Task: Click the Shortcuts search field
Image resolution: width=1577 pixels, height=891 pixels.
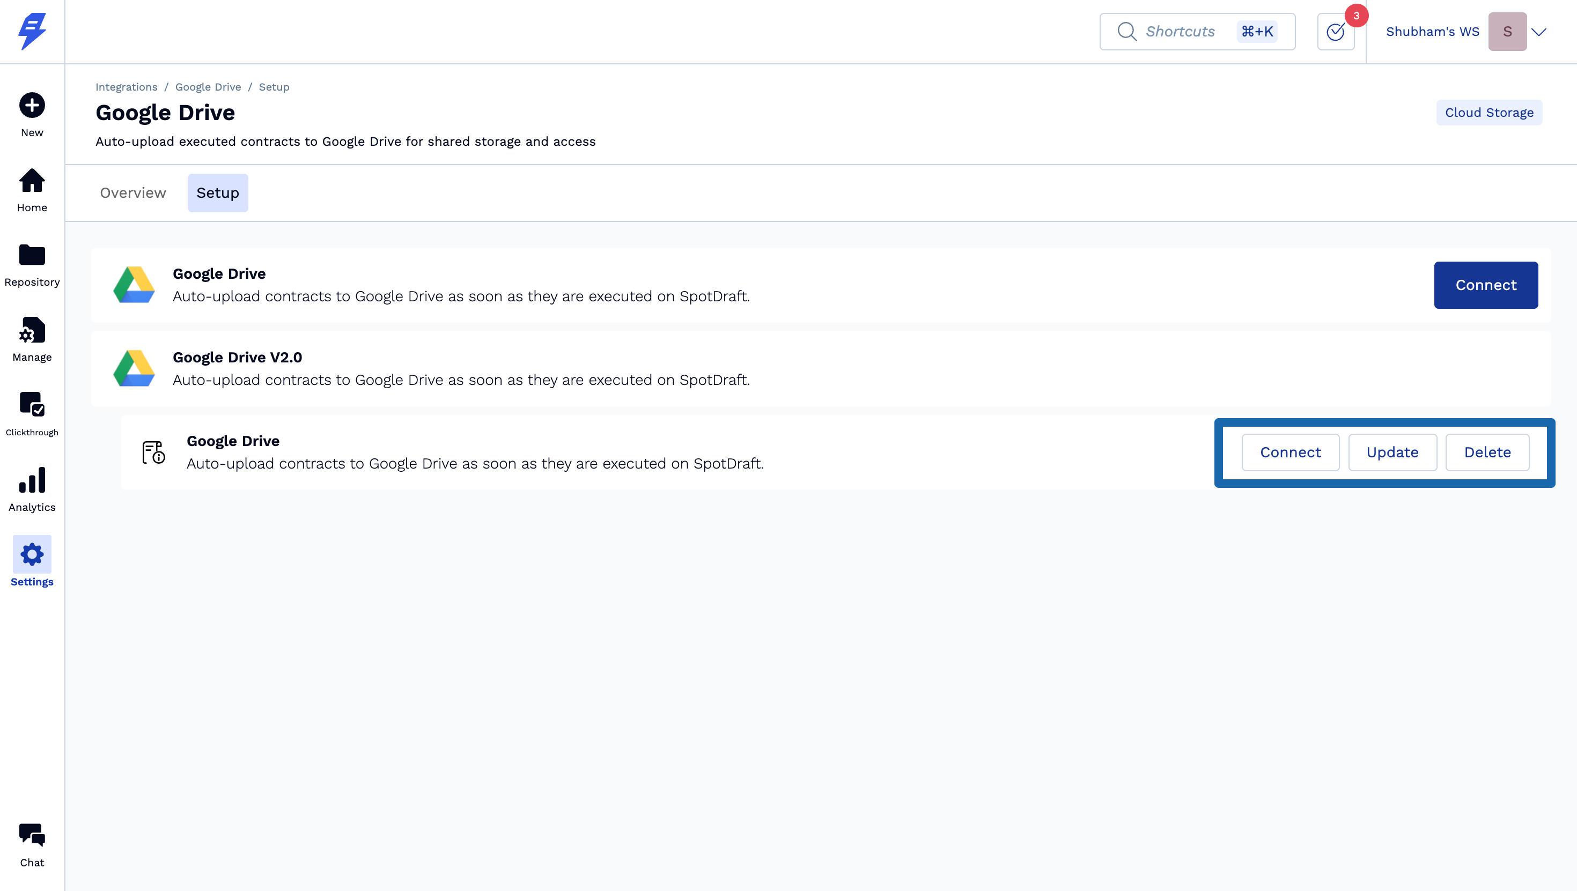Action: point(1180,32)
